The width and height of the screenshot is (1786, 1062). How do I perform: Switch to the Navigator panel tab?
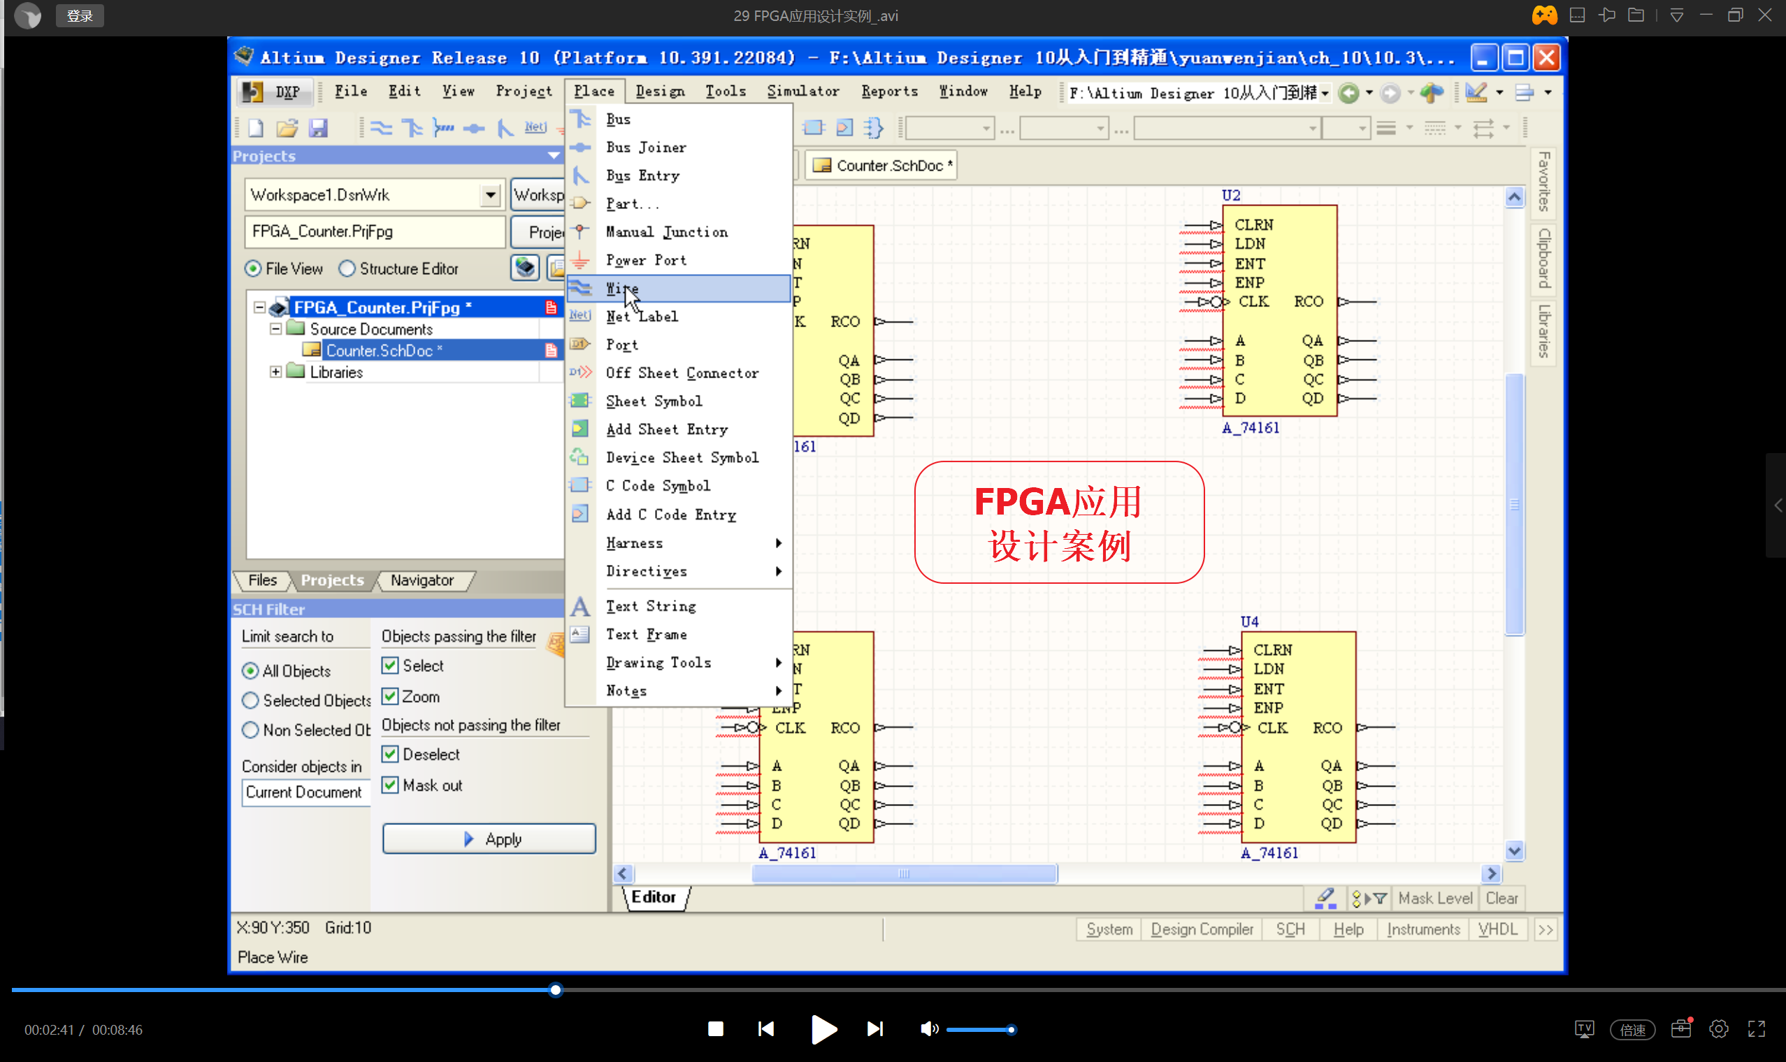click(x=422, y=580)
